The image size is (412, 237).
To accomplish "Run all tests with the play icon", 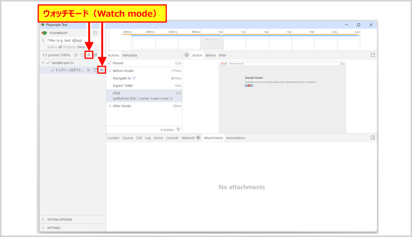I will 76,55.
